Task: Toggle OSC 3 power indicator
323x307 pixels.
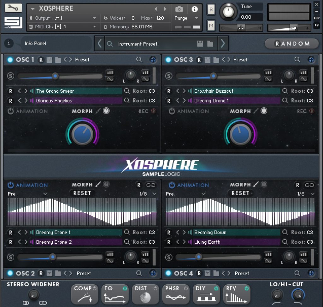Action: tap(168, 60)
